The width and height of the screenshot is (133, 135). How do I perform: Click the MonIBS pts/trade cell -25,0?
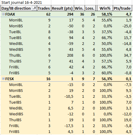[x=127, y=26]
